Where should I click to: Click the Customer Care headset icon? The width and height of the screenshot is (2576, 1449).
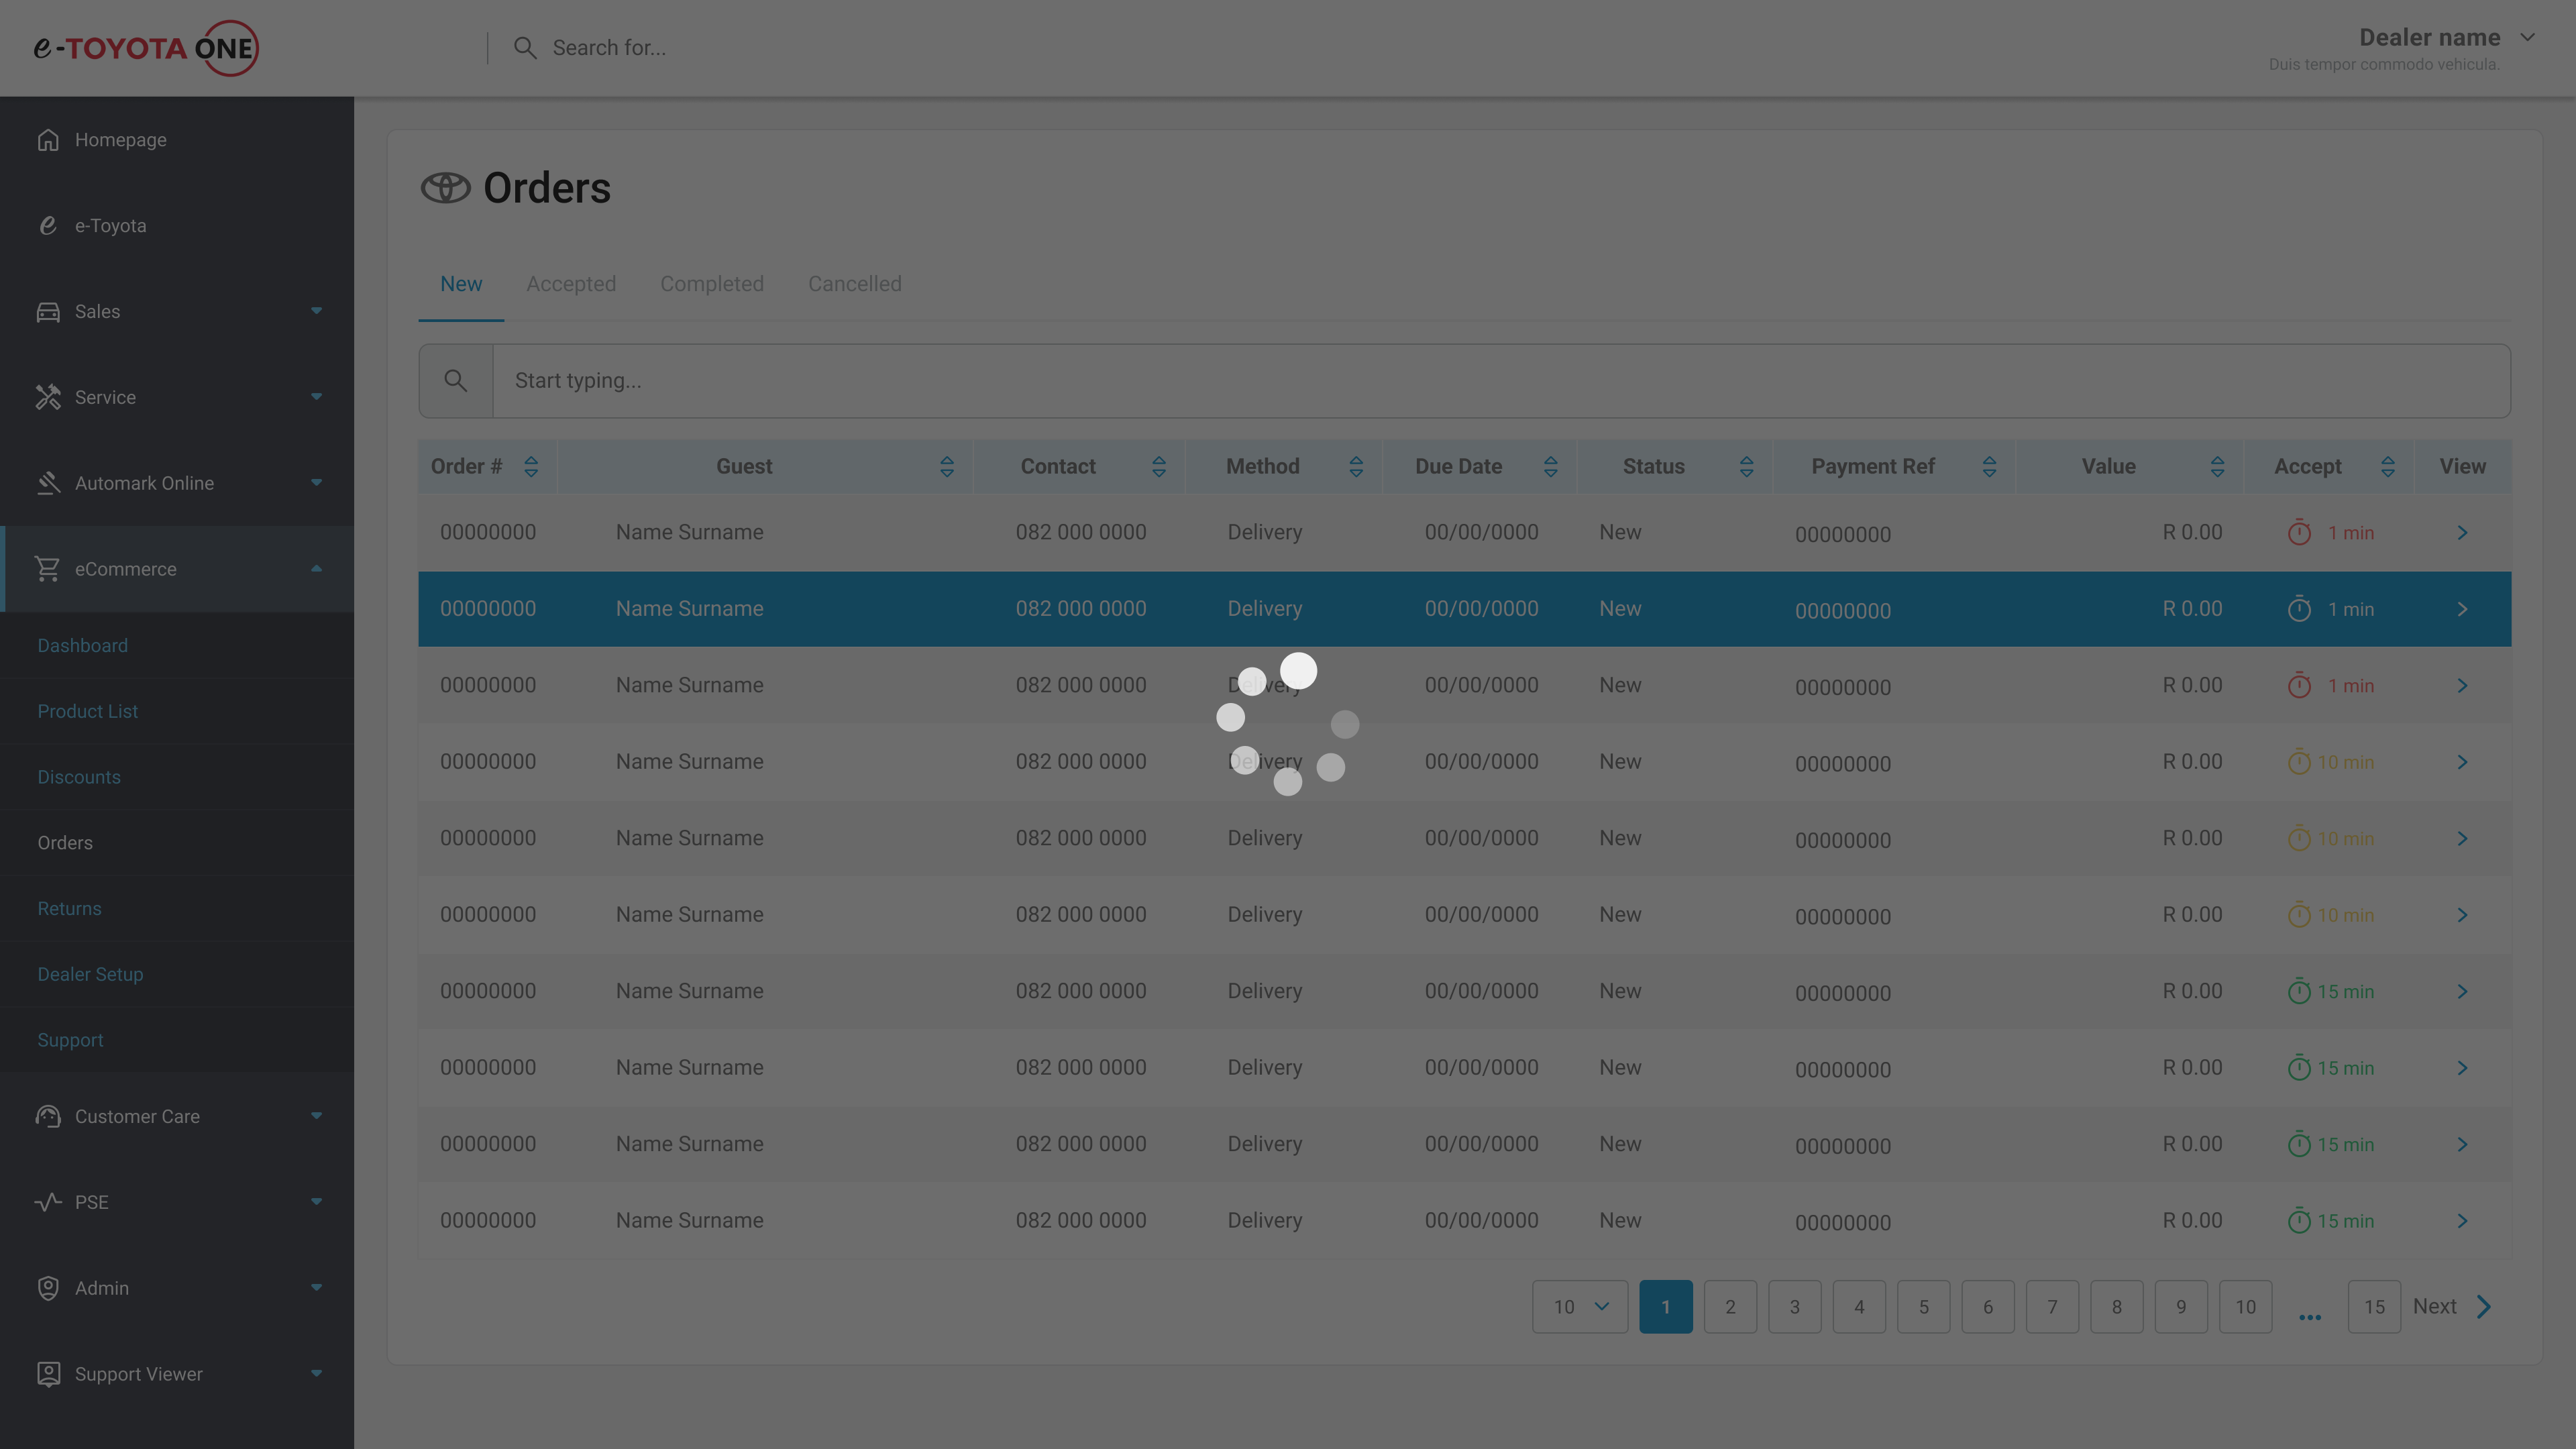point(48,1116)
